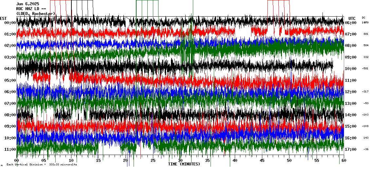Viewport: 370px width, 169px height.
Task: Click the (LDEO, Rochester) network label
Action: (x=35, y=14)
